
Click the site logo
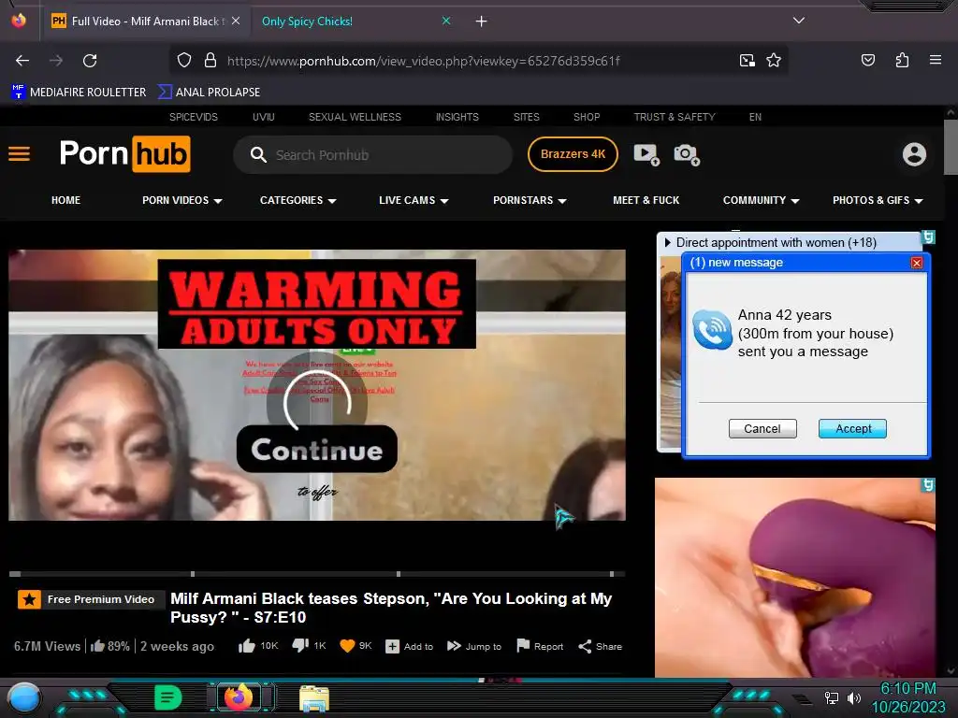pyautogui.click(x=125, y=154)
